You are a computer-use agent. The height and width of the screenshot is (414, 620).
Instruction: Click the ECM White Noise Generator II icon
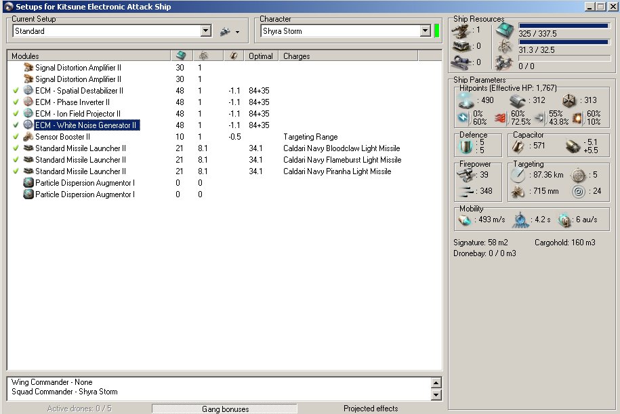[28, 125]
